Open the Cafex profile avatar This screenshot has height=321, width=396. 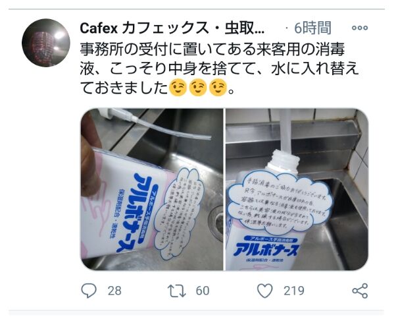pos(46,43)
